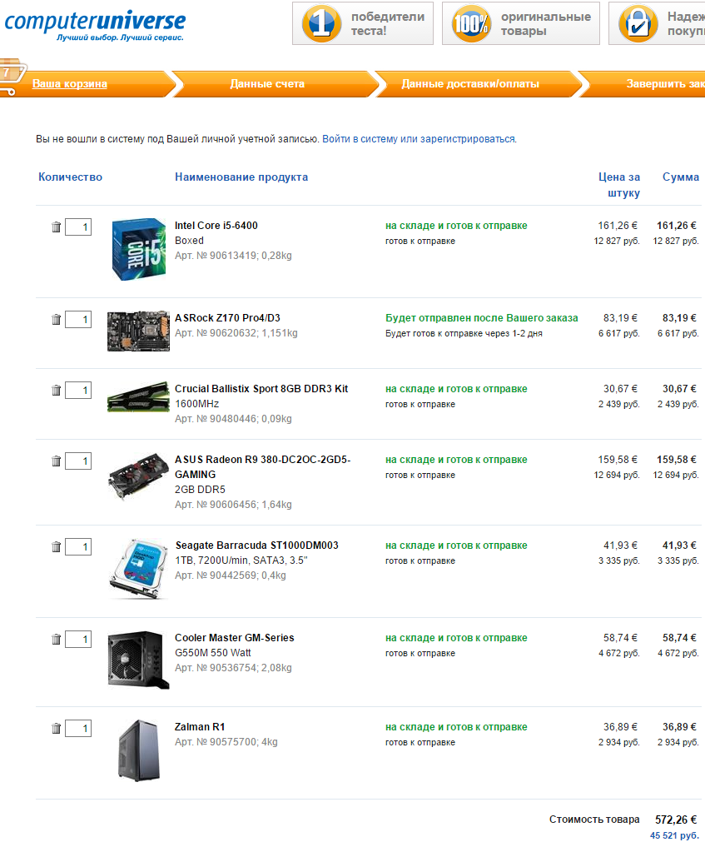This screenshot has width=705, height=847.
Task: Click the number 1 test winners badge
Action: (x=363, y=23)
